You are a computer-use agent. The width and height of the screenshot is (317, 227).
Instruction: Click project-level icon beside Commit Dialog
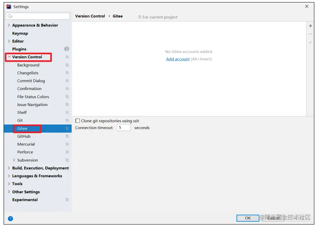pyautogui.click(x=67, y=81)
